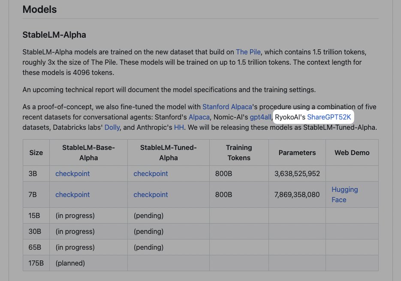This screenshot has height=281, width=401.
Task: Click (pending) in the 30B row
Action: pos(148,231)
